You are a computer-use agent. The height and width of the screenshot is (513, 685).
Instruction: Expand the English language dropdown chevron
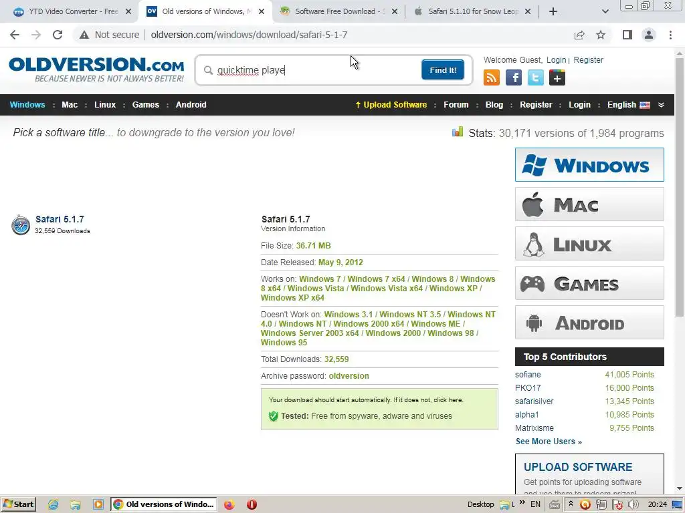(x=661, y=105)
